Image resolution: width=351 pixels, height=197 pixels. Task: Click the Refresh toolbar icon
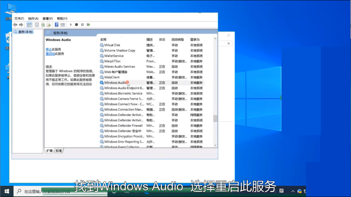(43, 25)
